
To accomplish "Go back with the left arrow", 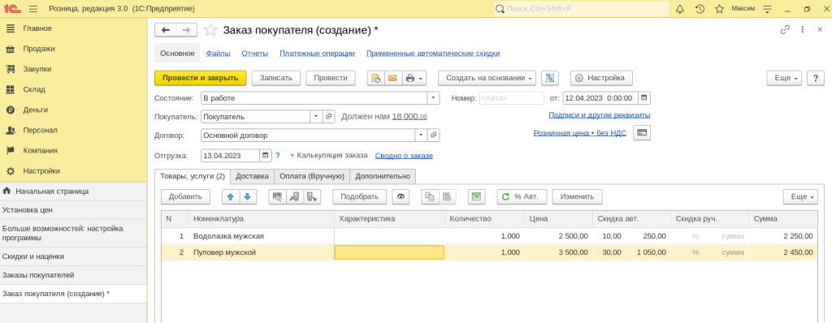I will point(165,30).
